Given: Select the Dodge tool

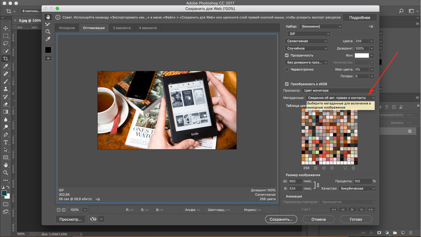Looking at the screenshot, I should coord(5,127).
